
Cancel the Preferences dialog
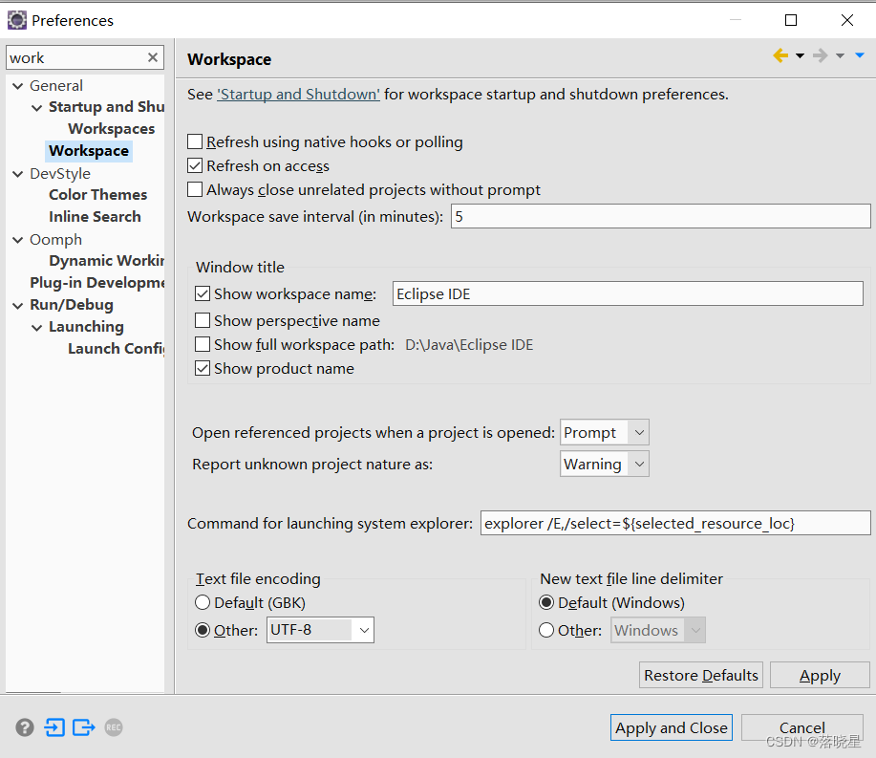[x=801, y=727]
